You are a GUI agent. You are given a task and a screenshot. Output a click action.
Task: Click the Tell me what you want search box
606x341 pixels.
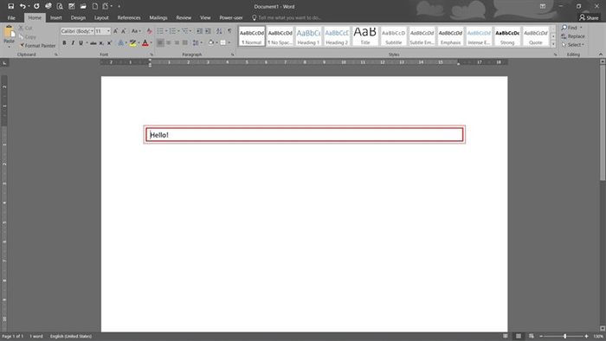click(287, 18)
